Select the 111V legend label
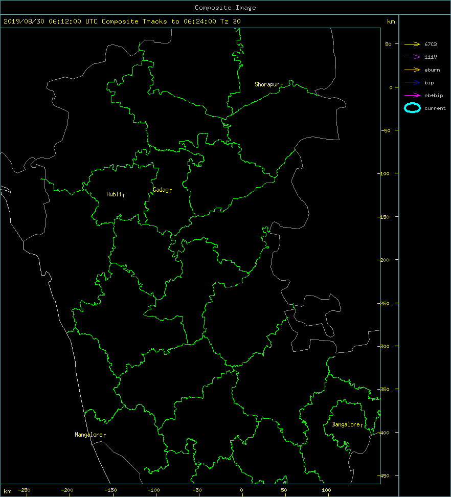 tap(431, 57)
